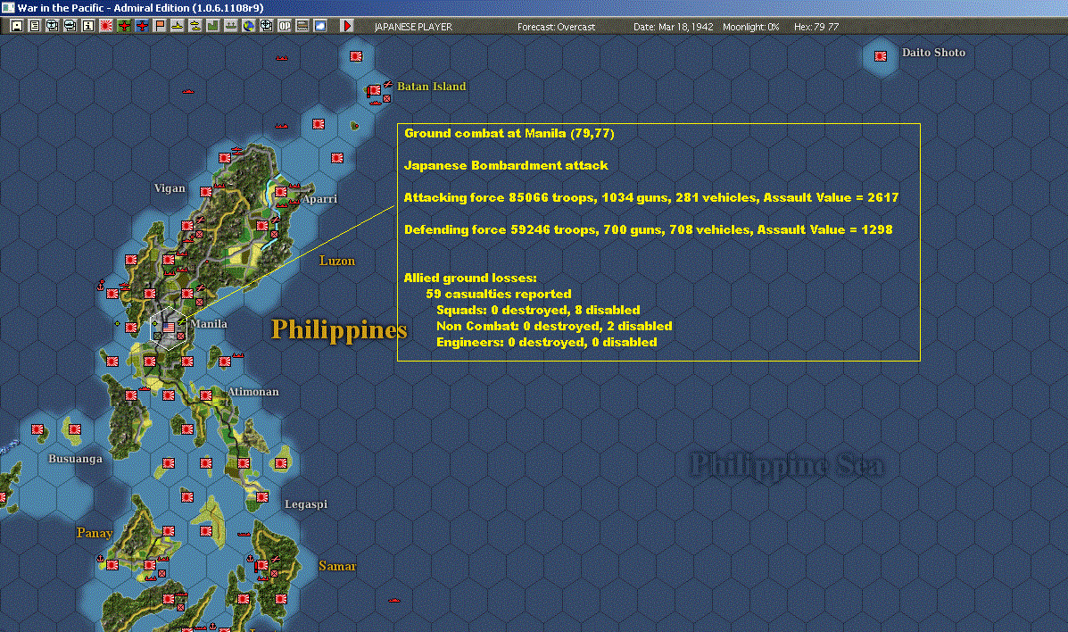
Task: Click the 'Date: Mar 18, 1942' status
Action: point(674,27)
